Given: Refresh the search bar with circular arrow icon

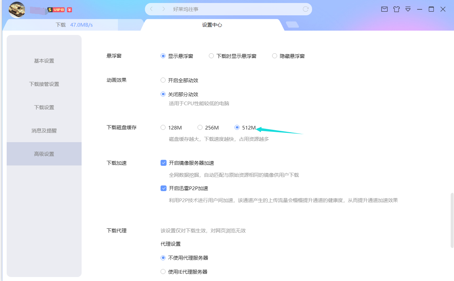Looking at the screenshot, I should pyautogui.click(x=305, y=9).
